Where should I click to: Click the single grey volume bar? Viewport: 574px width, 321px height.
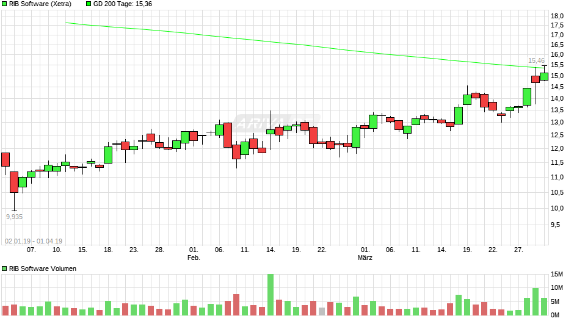(322, 311)
